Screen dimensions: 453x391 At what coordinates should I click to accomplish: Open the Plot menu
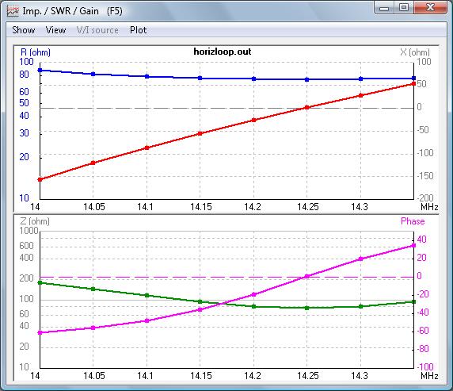[138, 30]
